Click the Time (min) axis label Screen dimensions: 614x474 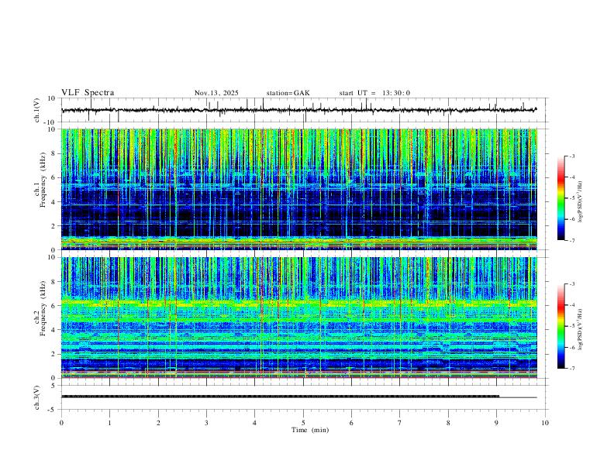tap(310, 430)
